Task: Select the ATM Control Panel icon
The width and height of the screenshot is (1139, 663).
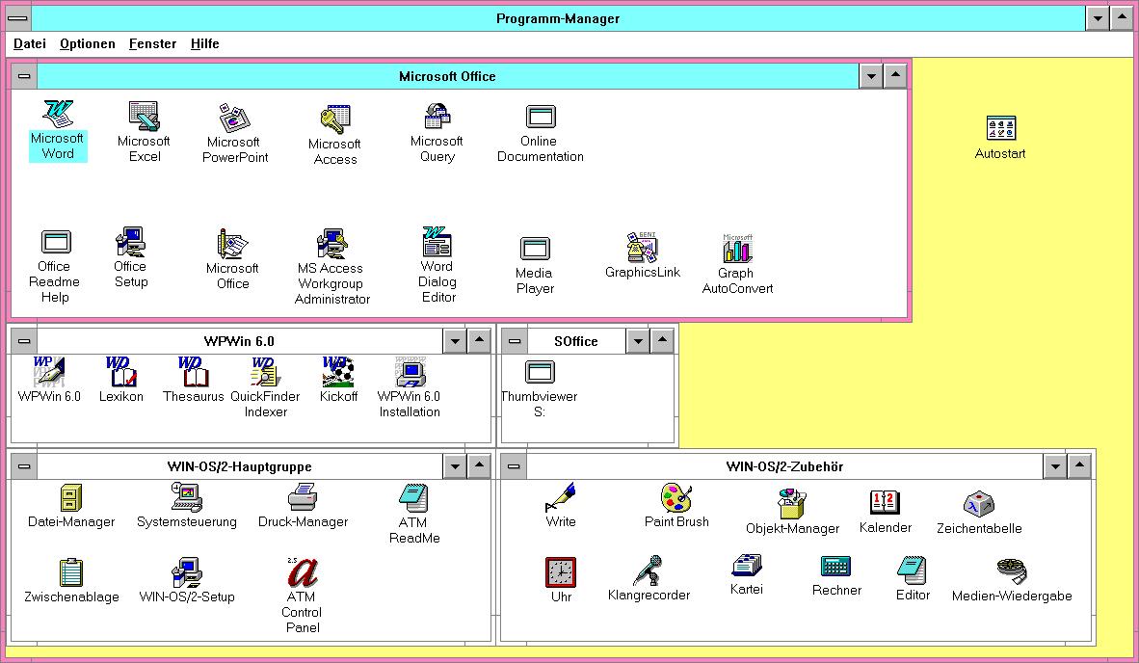Action: click(x=303, y=572)
